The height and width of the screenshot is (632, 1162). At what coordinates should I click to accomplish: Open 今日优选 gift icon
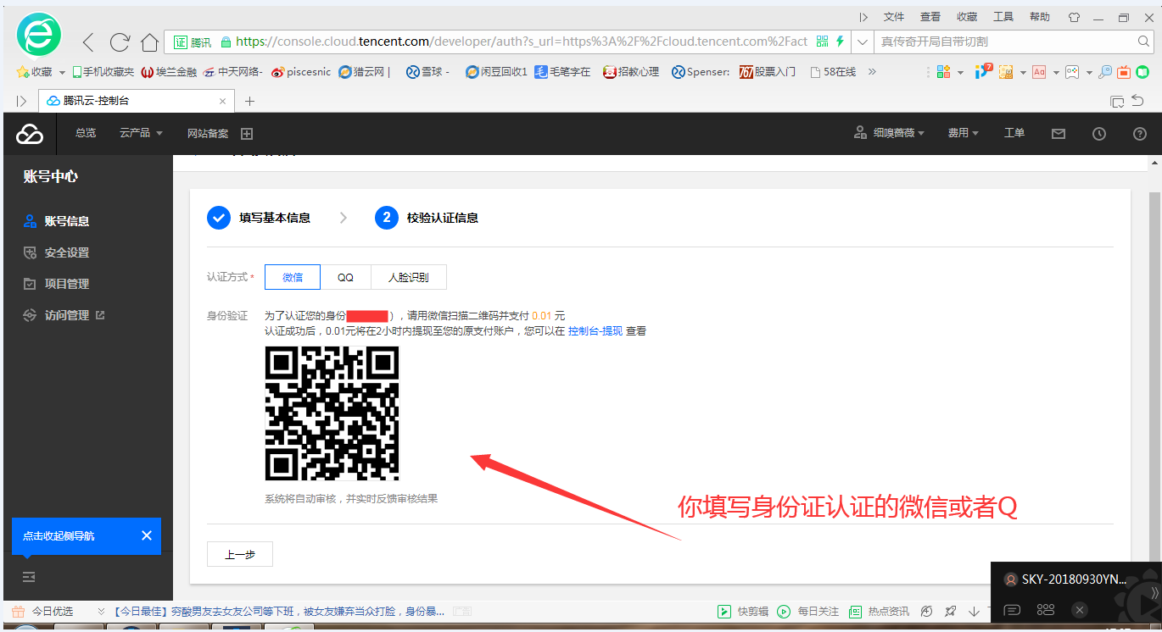(18, 611)
